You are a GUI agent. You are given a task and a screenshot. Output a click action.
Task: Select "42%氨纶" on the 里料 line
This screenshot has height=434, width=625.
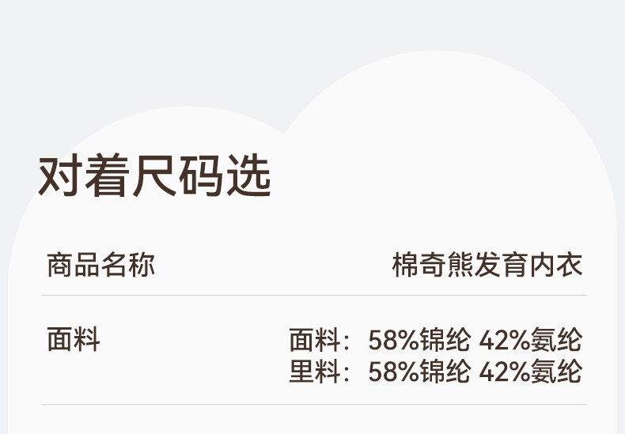tap(530, 371)
